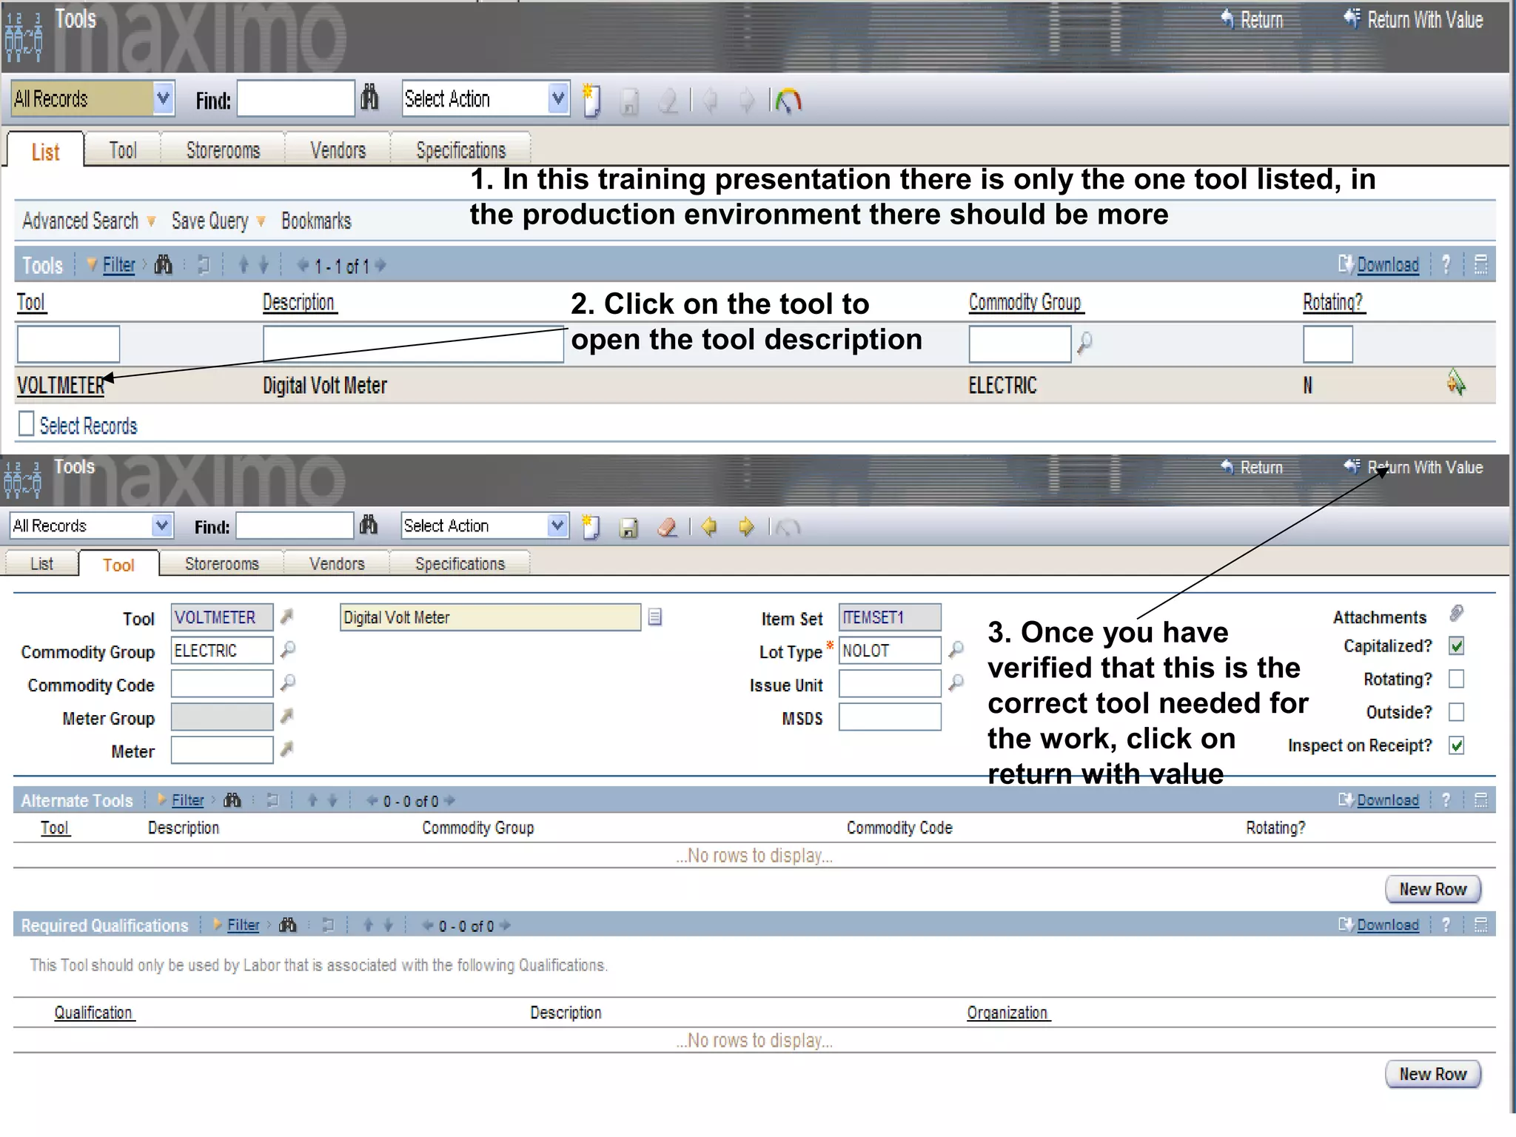This screenshot has width=1516, height=1137.
Task: Open Specifications tab in upper window
Action: 460,150
